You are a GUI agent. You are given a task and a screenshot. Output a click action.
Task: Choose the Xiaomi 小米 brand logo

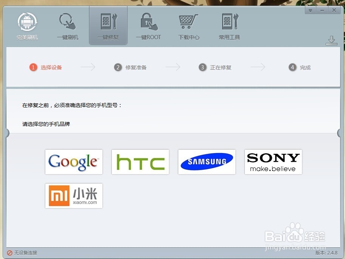(x=74, y=196)
